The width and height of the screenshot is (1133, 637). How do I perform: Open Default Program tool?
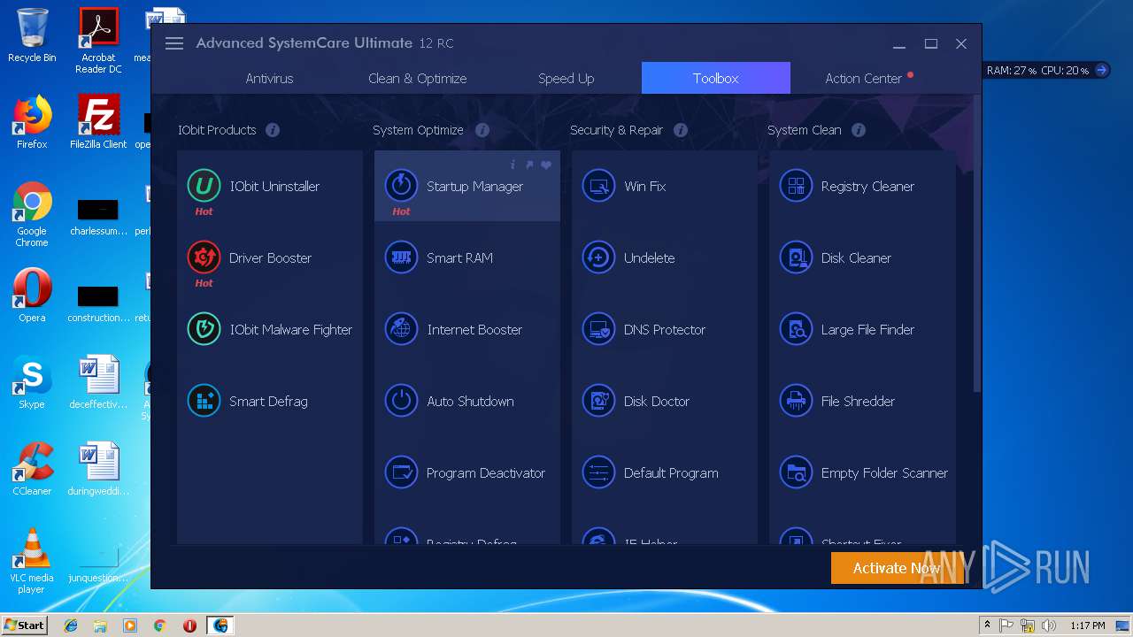tap(665, 473)
